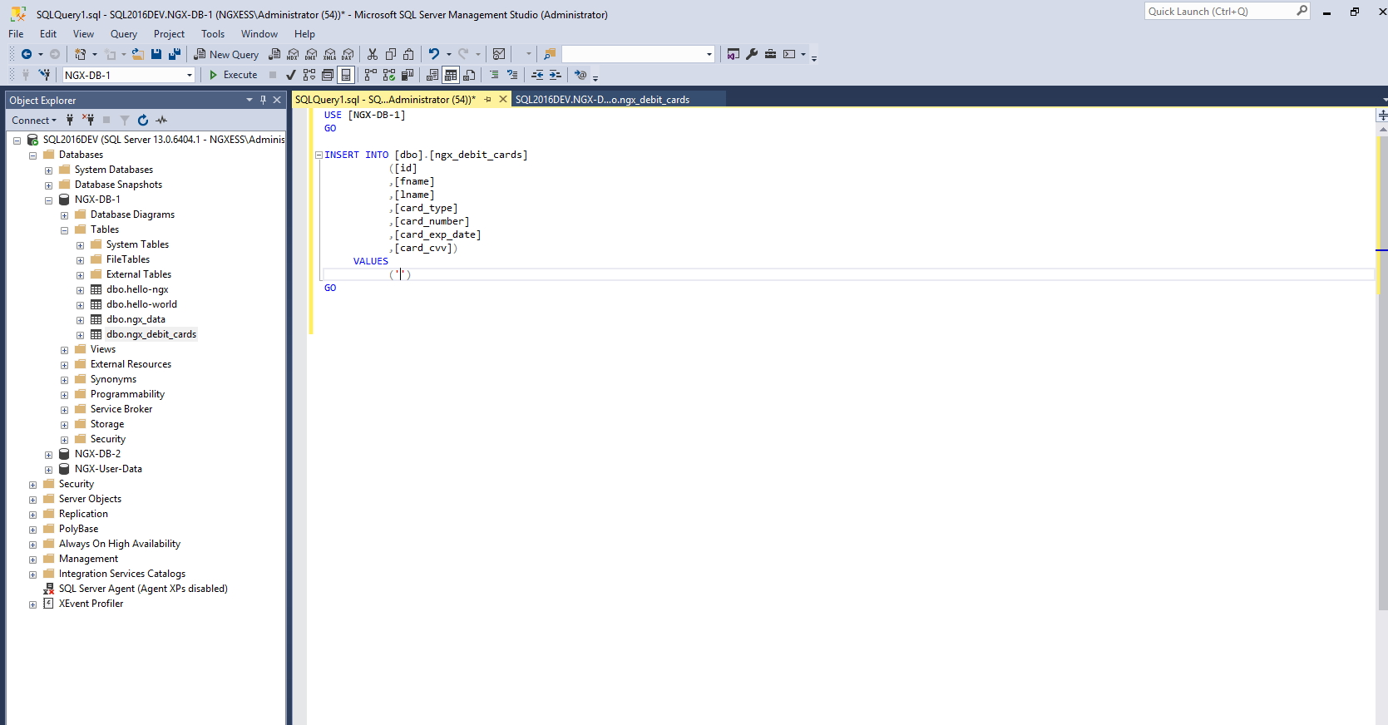The height and width of the screenshot is (725, 1388).
Task: Click the Execute query button
Action: point(233,75)
